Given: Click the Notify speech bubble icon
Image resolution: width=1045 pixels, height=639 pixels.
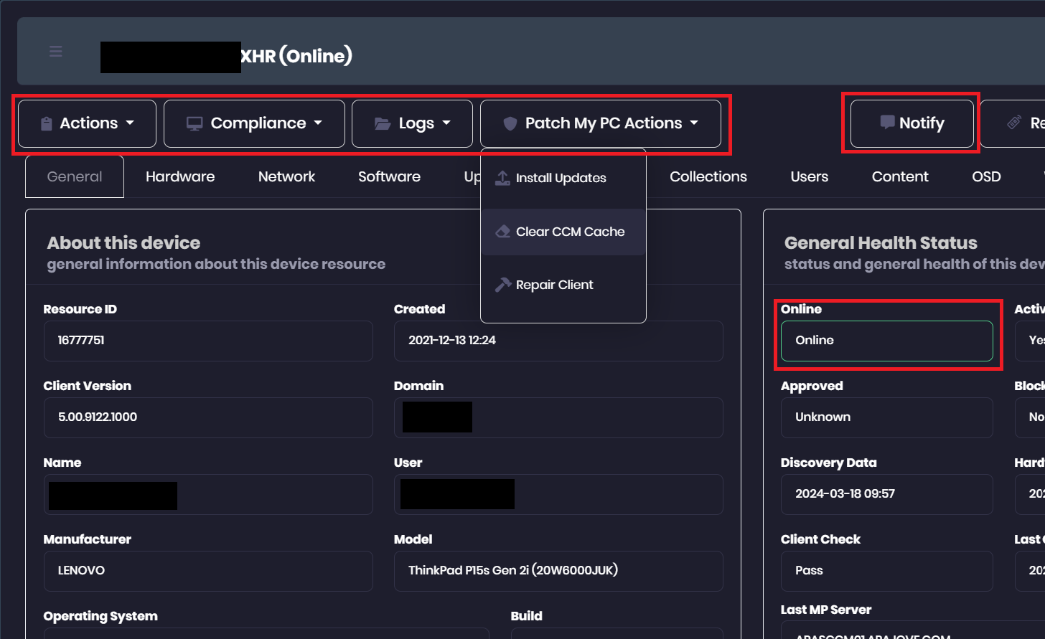Looking at the screenshot, I should (887, 123).
